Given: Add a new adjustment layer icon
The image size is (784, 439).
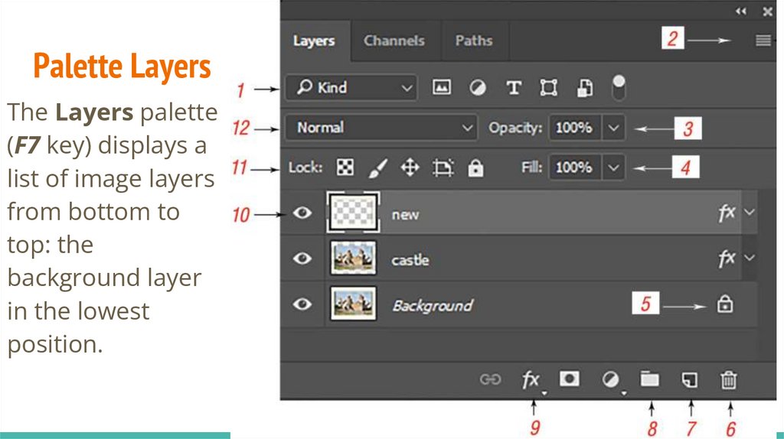Looking at the screenshot, I should (x=610, y=379).
